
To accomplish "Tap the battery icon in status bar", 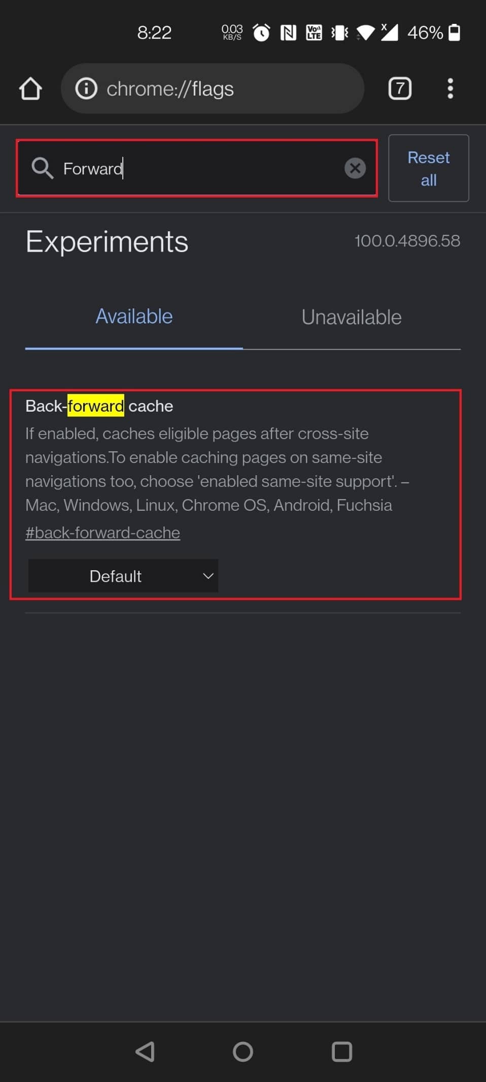I will coord(455,33).
